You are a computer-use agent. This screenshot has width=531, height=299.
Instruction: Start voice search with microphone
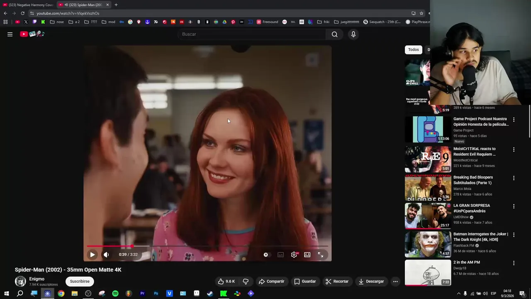pos(353,34)
